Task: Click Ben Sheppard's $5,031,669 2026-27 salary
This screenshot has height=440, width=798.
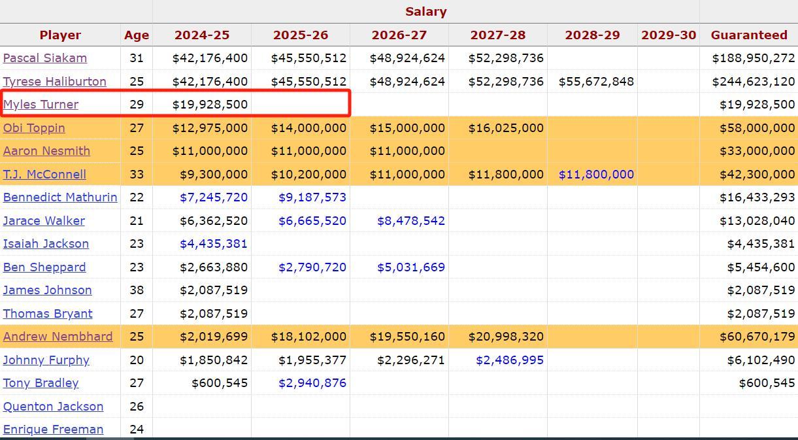Action: [411, 267]
